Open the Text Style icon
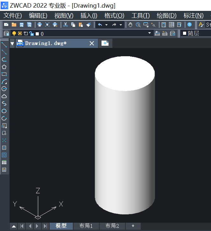The image size is (211, 231). 201,25
